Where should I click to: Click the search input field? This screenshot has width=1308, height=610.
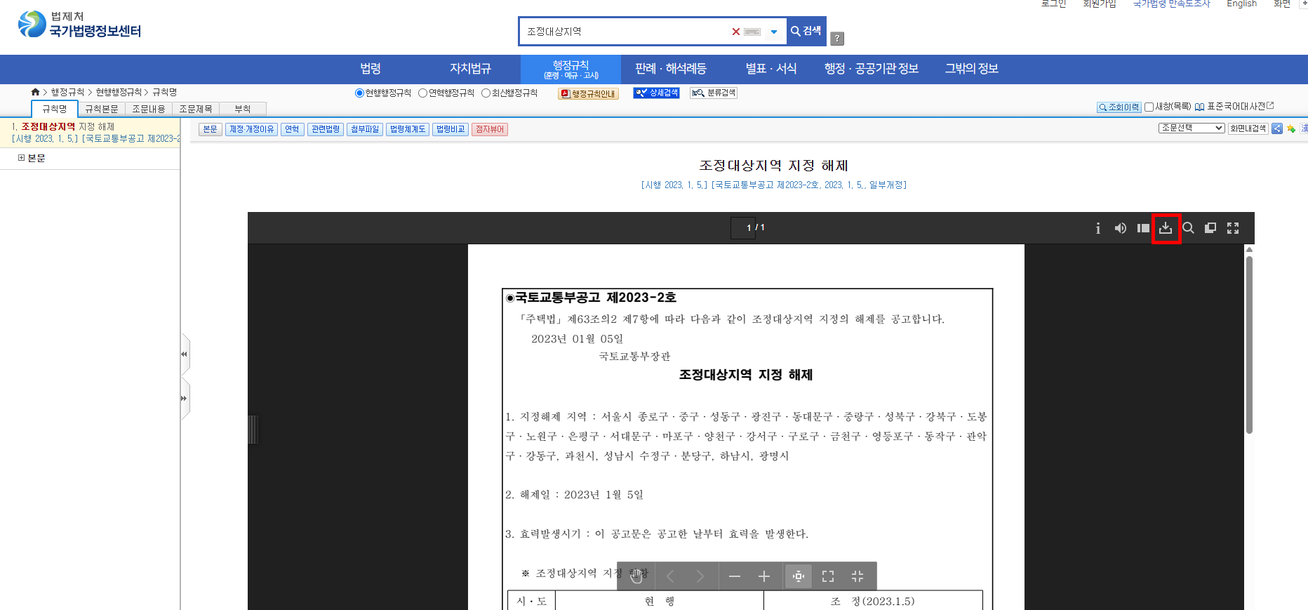[628, 32]
